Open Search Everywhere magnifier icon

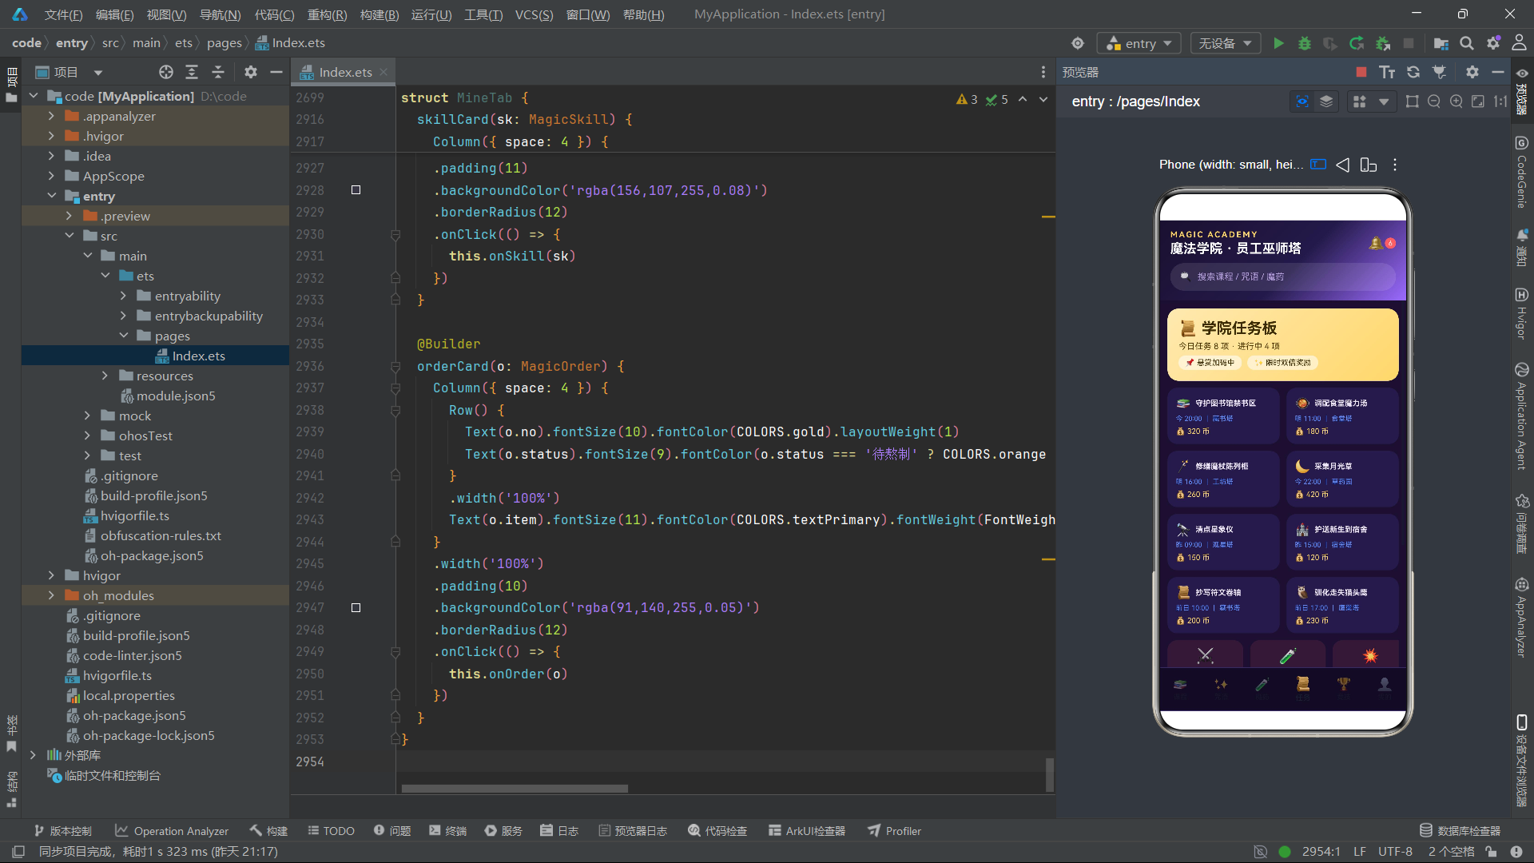coord(1467,43)
